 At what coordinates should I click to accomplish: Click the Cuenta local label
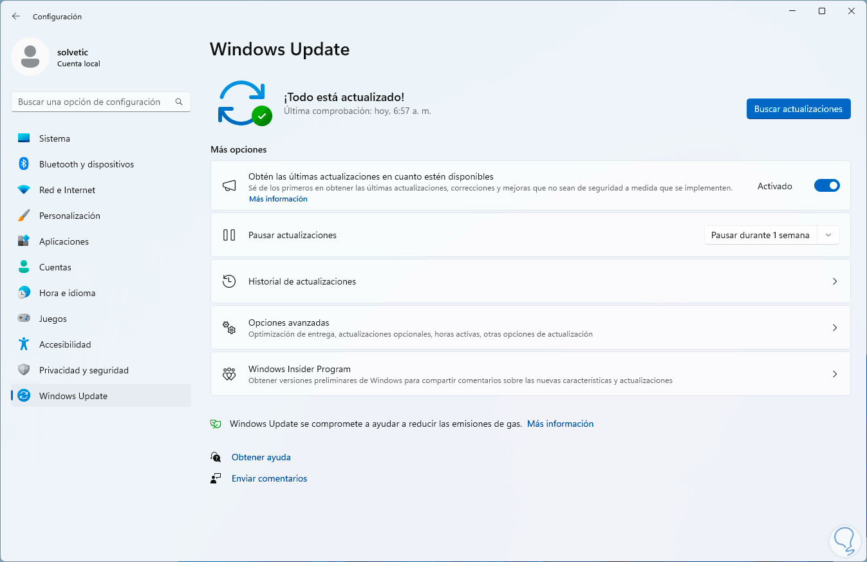[79, 64]
